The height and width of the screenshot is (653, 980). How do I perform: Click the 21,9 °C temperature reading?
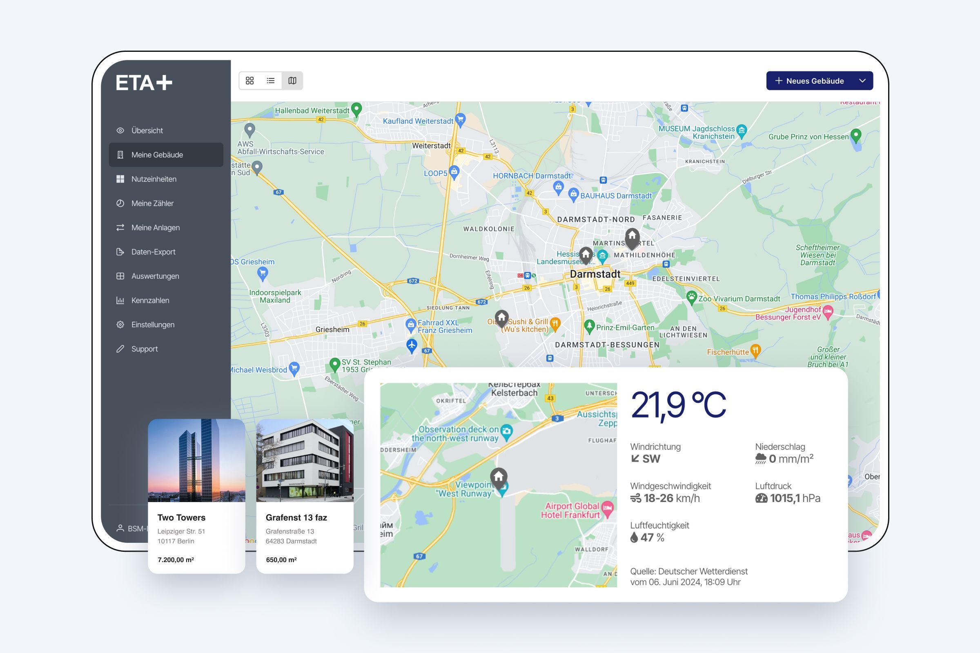pos(678,405)
